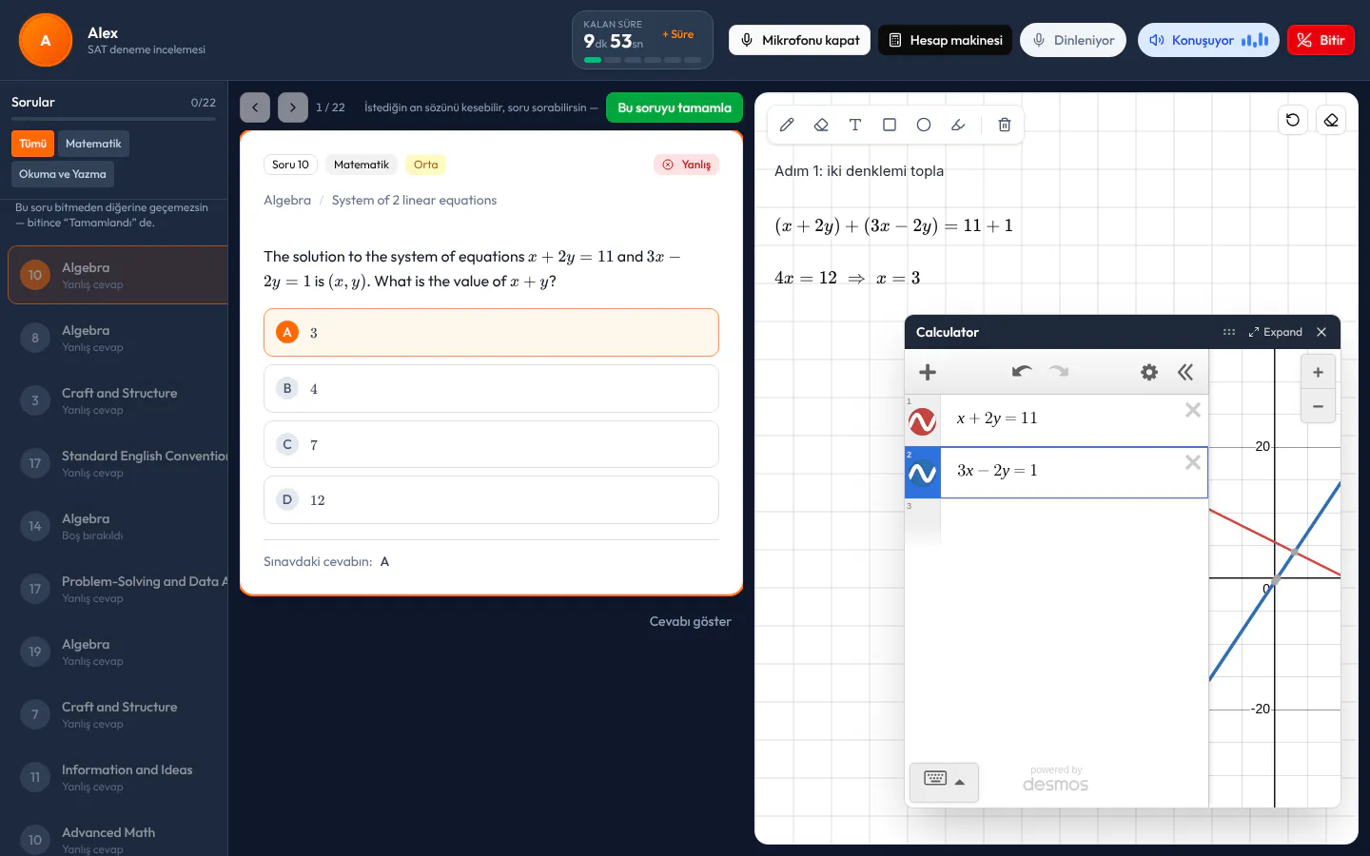
Task: Select the highlighter tool
Action: (958, 125)
